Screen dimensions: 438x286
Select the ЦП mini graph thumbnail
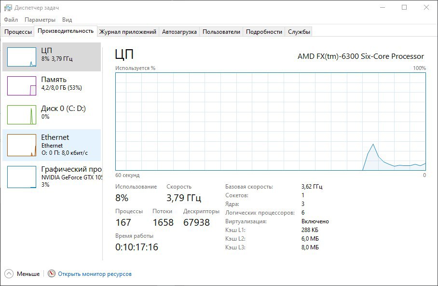22,57
